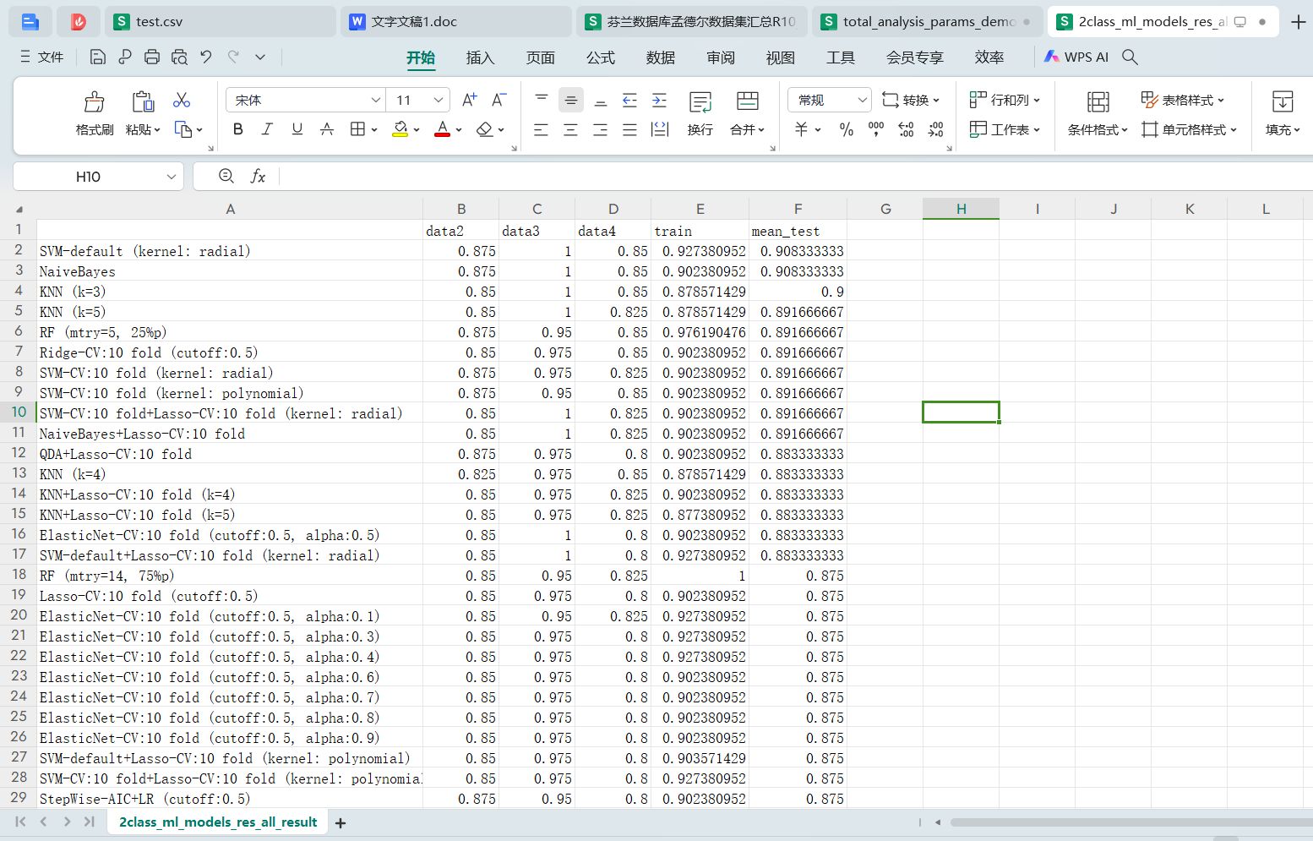
Task: Open Worksheet (工作表) options
Action: click(x=1005, y=129)
